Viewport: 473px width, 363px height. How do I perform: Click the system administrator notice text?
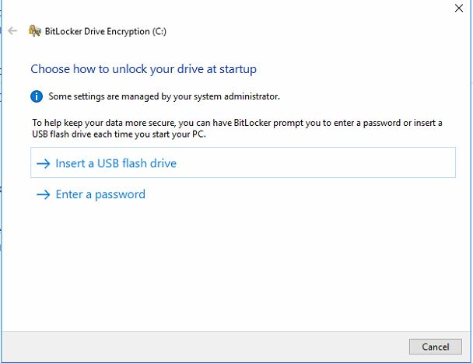(163, 96)
